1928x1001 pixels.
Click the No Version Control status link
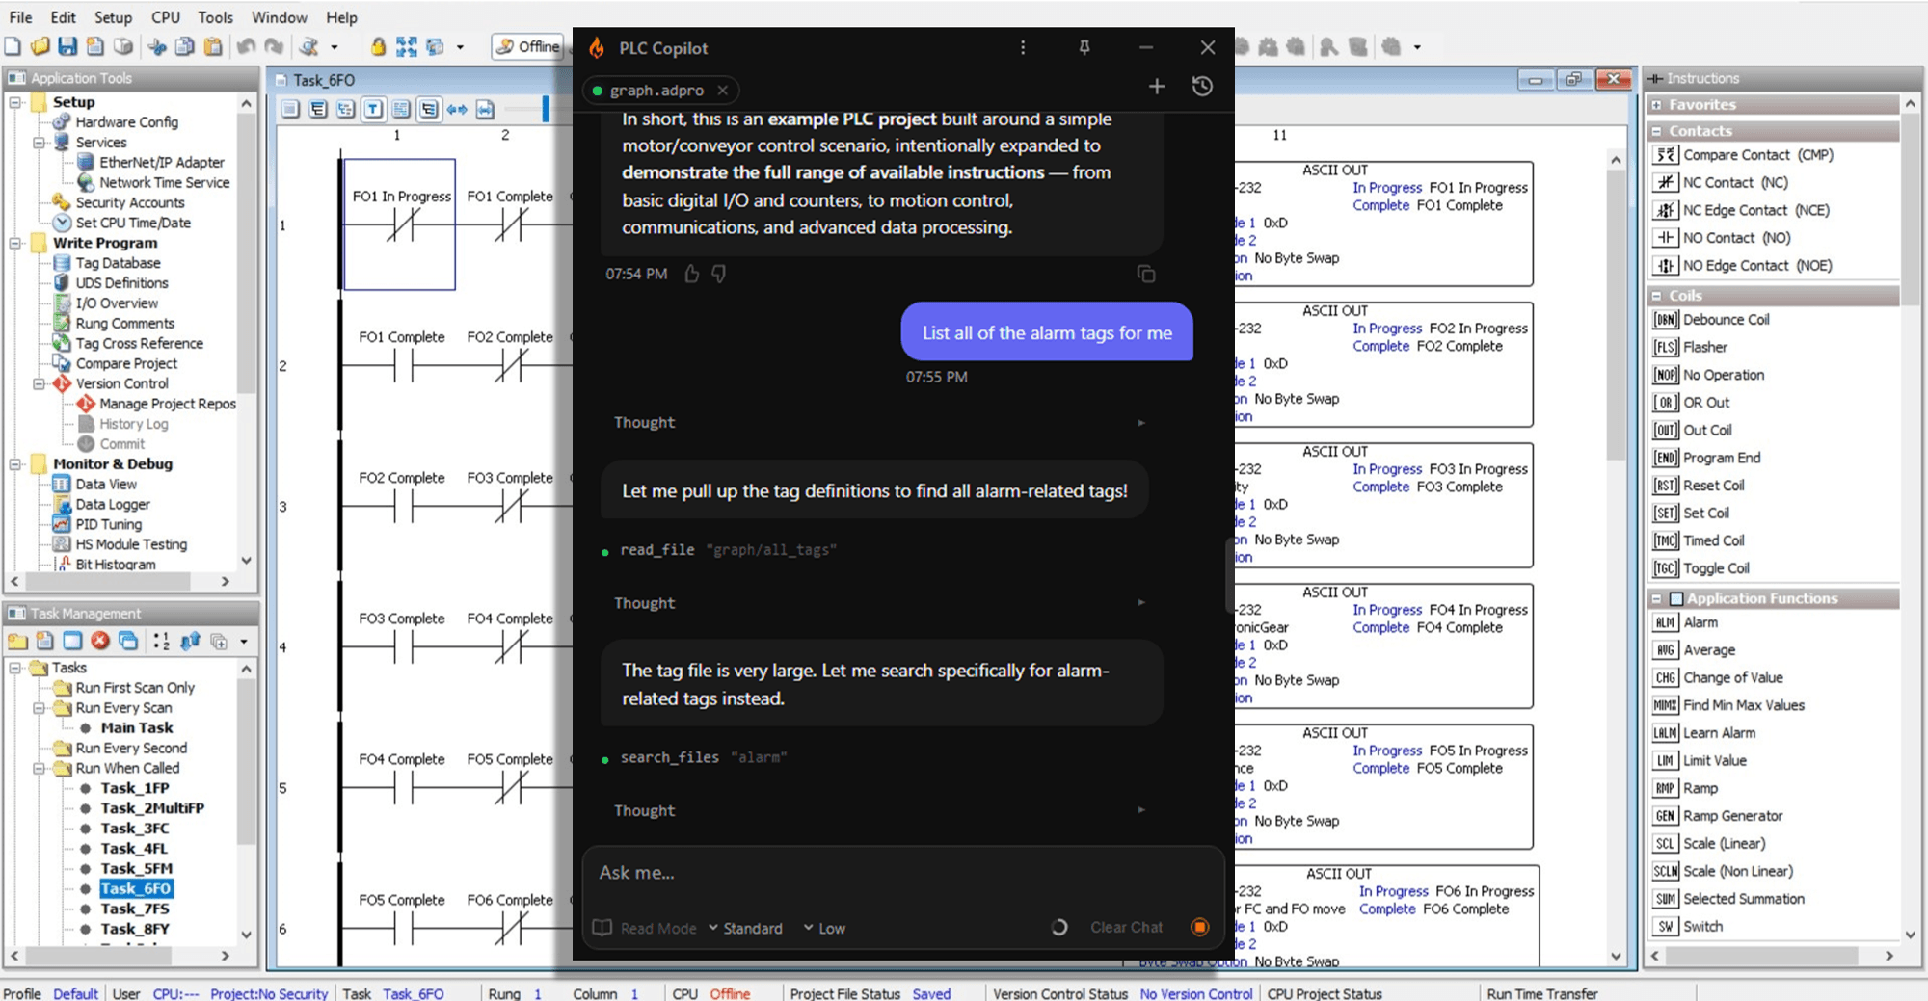point(1195,993)
